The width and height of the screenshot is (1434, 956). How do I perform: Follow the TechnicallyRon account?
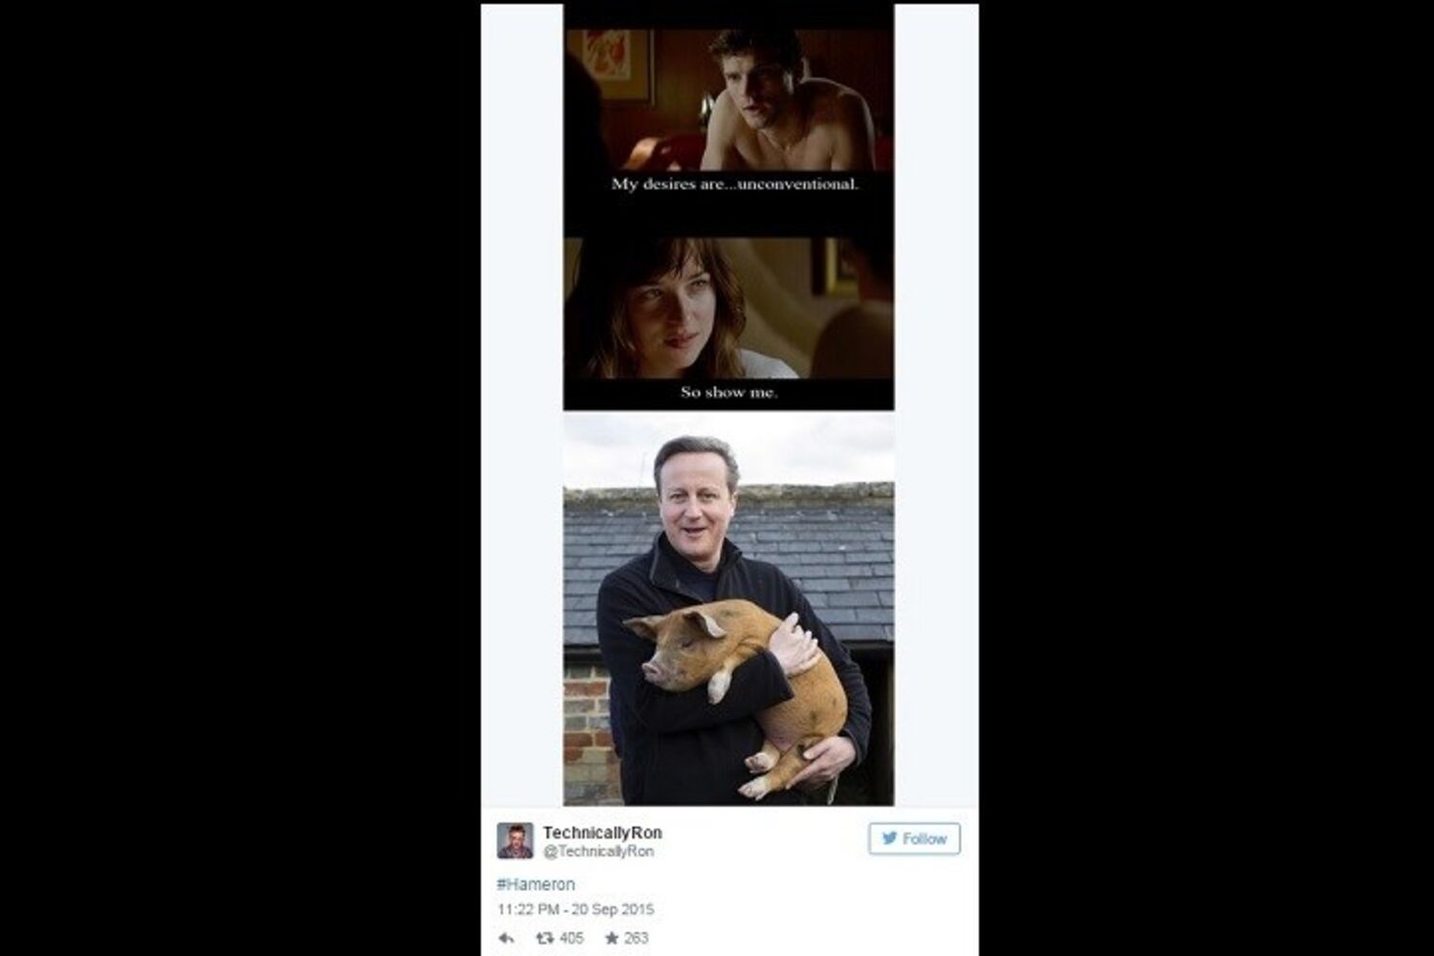pyautogui.click(x=914, y=838)
